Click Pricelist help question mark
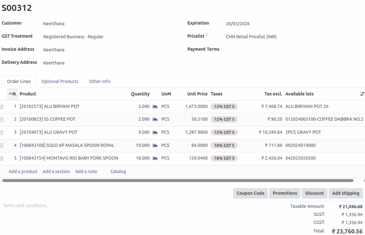 point(206,35)
